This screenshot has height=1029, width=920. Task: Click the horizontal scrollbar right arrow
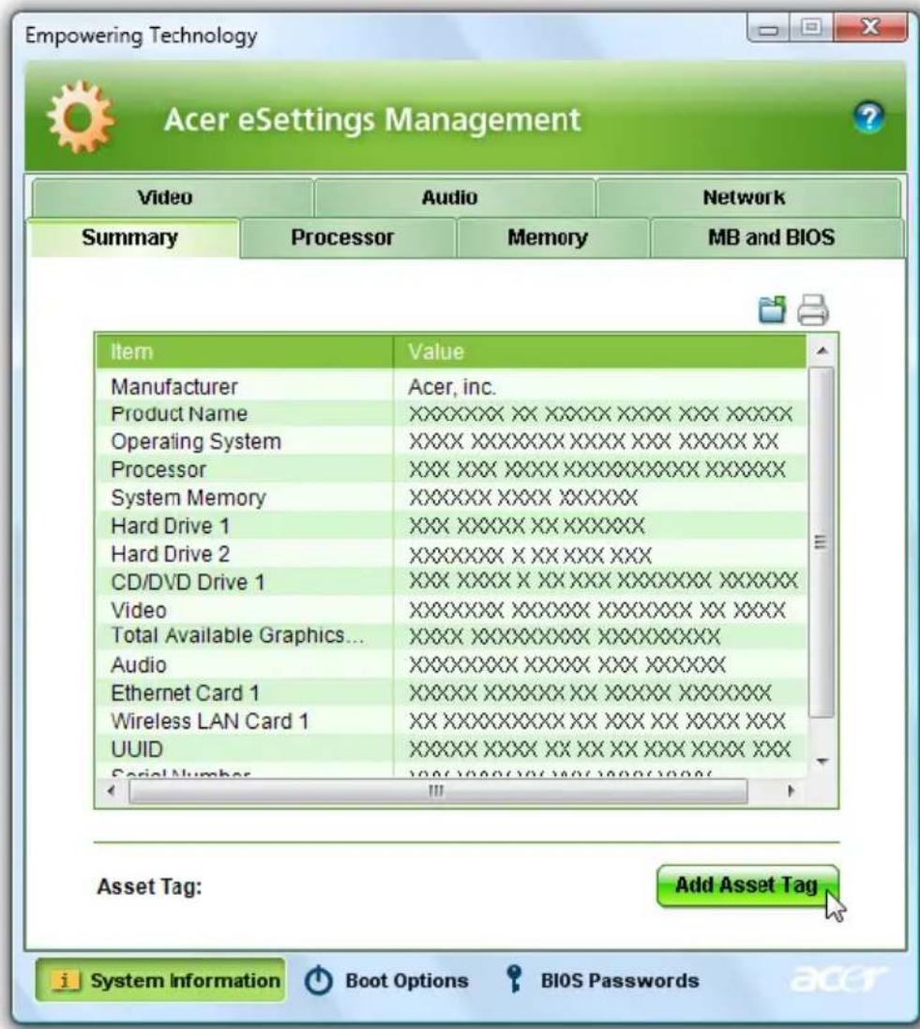click(791, 791)
